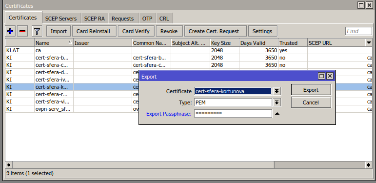Sort by the Days Valid column header
The image size is (376, 183).
point(258,43)
